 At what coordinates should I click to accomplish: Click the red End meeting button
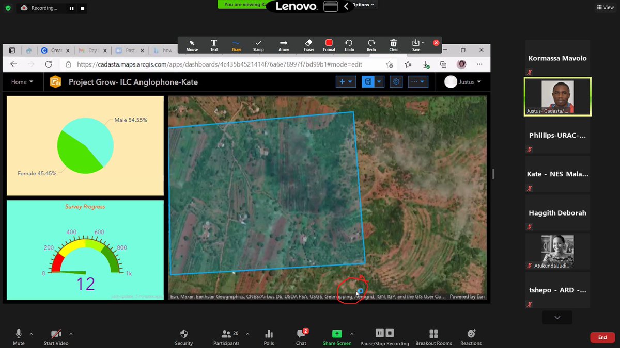point(602,337)
